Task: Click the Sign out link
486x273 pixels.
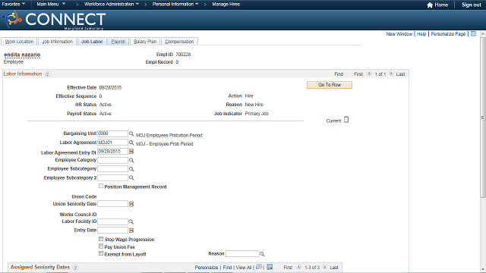Action: [x=471, y=5]
